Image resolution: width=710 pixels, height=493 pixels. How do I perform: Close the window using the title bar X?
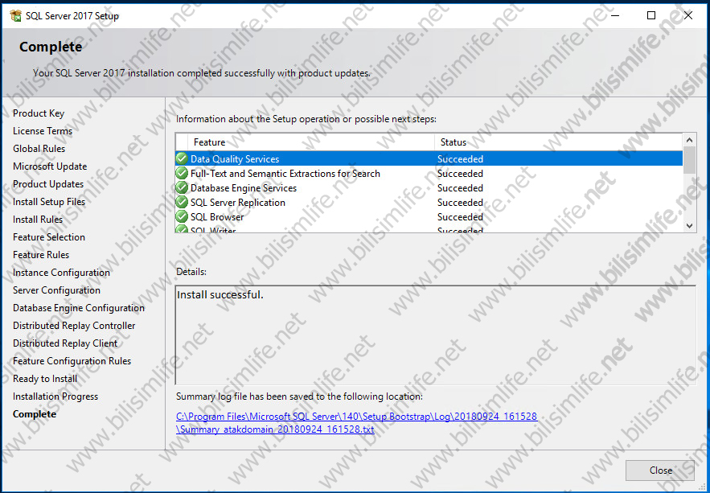pyautogui.click(x=687, y=15)
